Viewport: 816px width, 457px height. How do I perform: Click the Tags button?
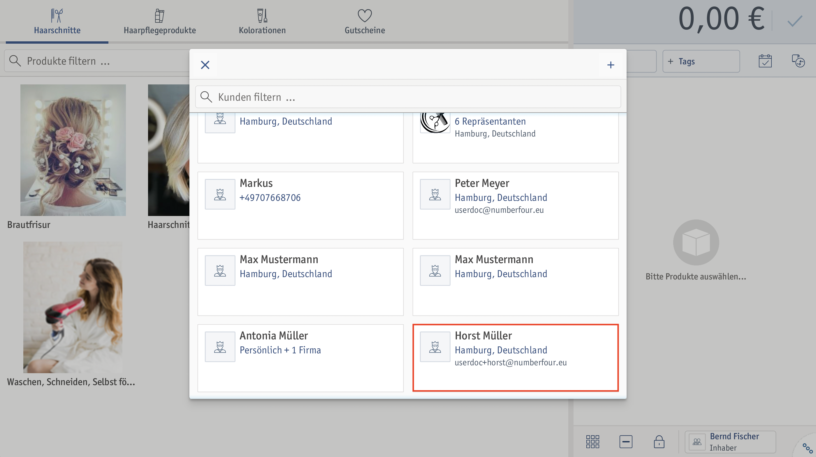coord(701,61)
